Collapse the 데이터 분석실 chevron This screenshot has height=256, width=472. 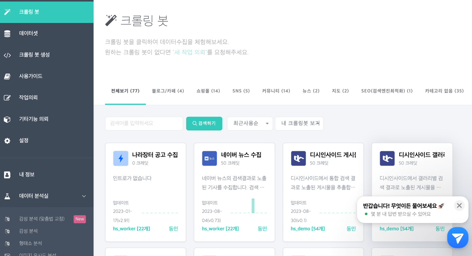pyautogui.click(x=84, y=196)
